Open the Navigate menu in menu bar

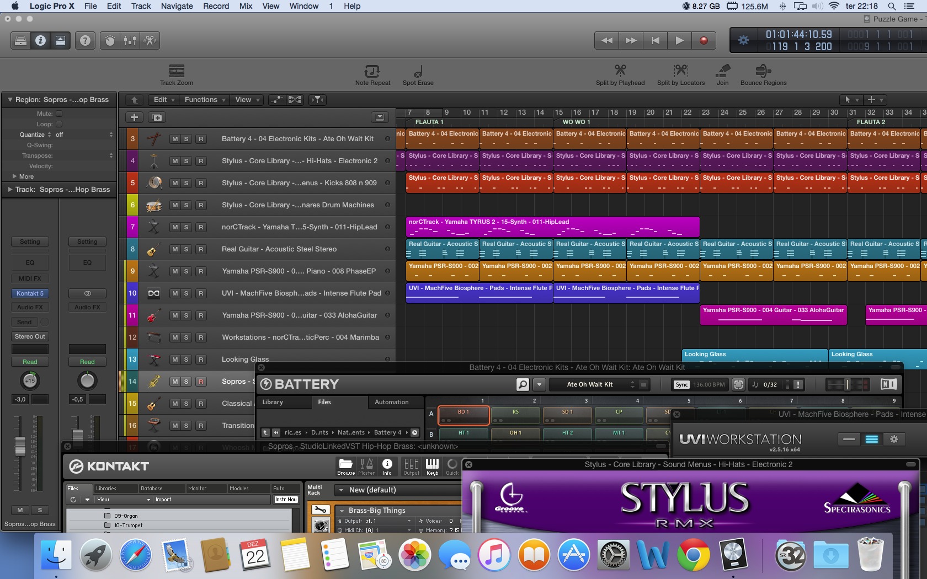click(x=177, y=6)
